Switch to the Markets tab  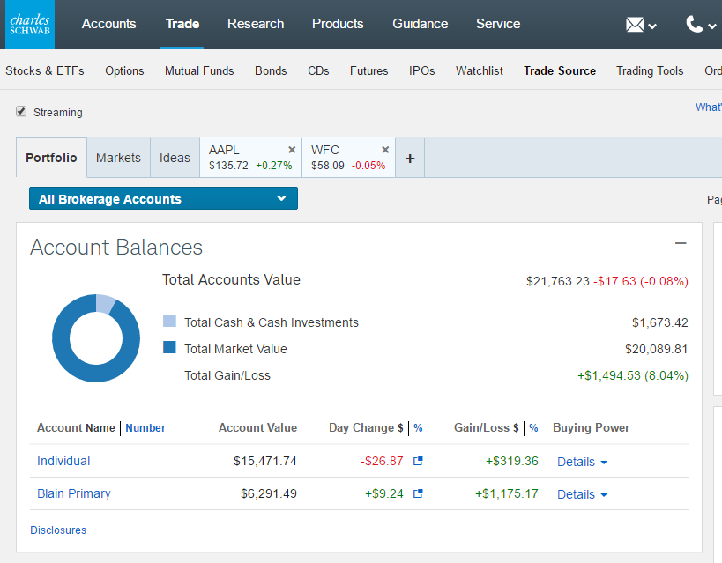[x=118, y=158]
